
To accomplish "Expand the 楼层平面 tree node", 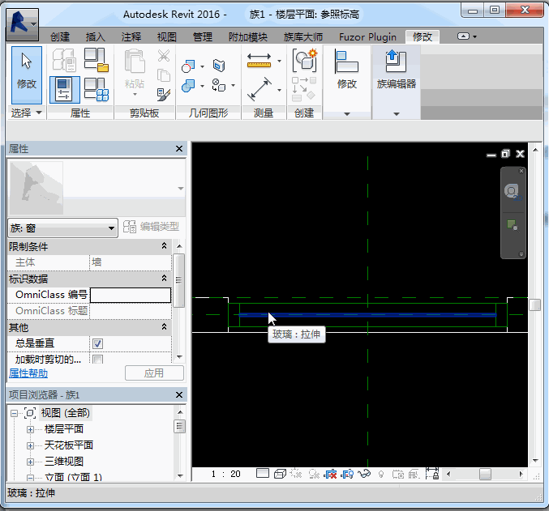I will (x=30, y=429).
